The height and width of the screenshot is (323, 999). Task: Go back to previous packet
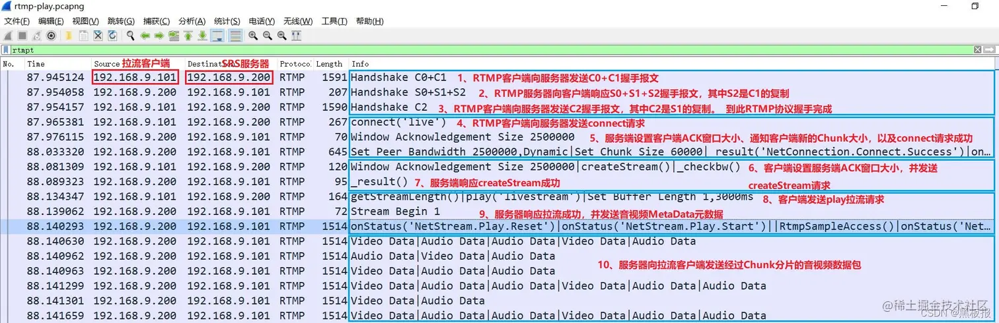[145, 36]
